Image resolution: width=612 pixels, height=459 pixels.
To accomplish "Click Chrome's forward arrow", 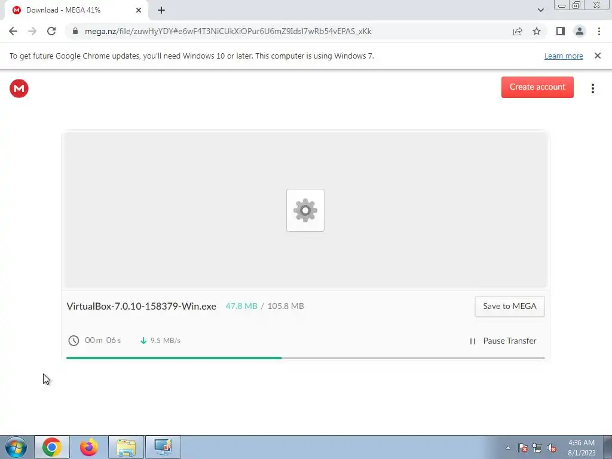I will tap(32, 31).
